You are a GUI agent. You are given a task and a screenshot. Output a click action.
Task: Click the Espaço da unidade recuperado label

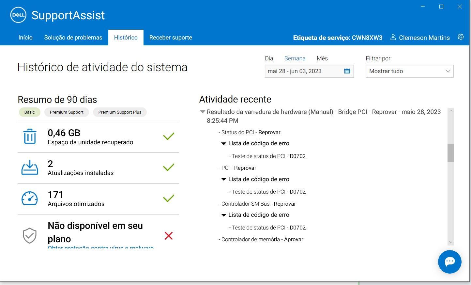pos(90,142)
